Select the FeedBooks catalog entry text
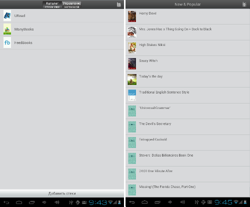This screenshot has width=250, height=207. [x=23, y=42]
